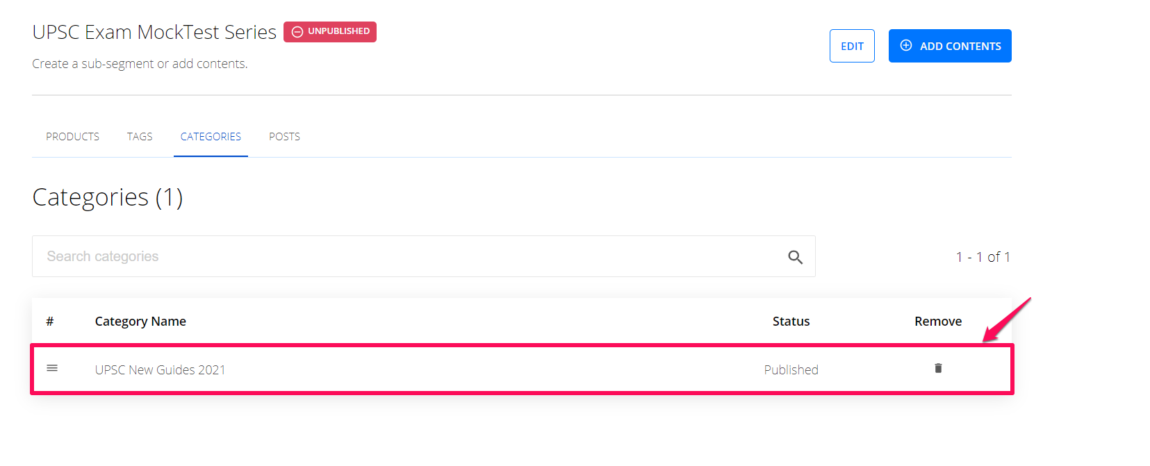The width and height of the screenshot is (1150, 466).
Task: Click the Category Name column header
Action: 140,322
